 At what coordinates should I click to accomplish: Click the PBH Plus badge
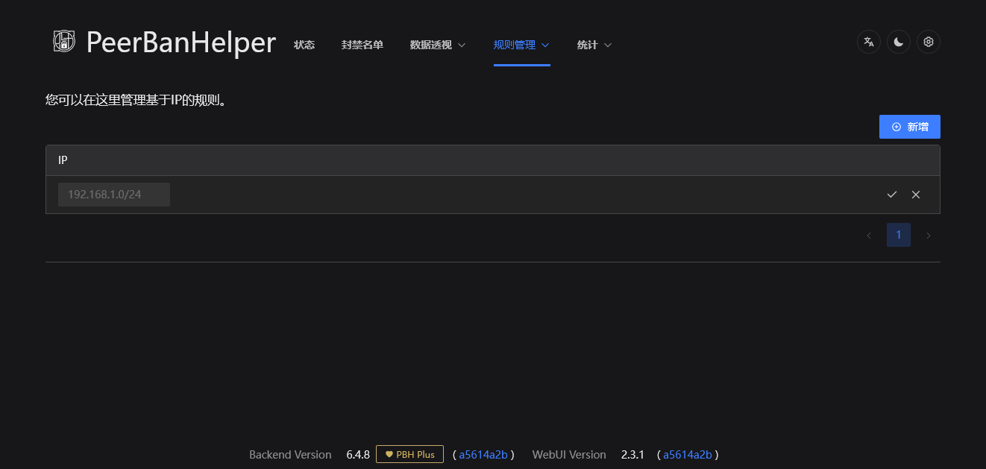pyautogui.click(x=410, y=454)
